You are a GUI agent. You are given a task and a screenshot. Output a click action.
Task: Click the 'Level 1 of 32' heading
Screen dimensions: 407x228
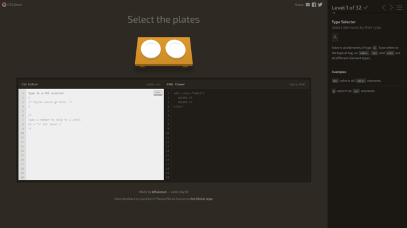347,7
